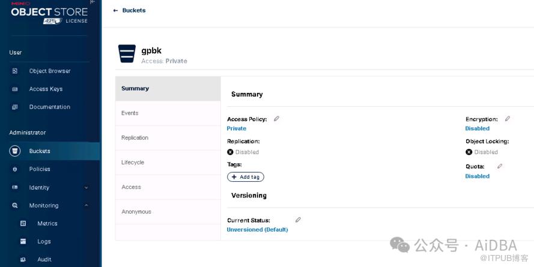This screenshot has height=267, width=534.
Task: Go back to Buckets list
Action: [130, 10]
